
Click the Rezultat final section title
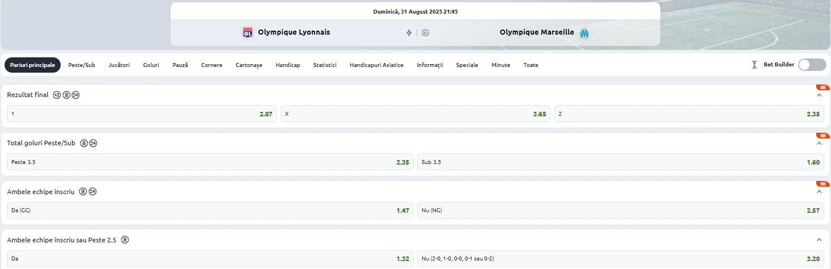(28, 95)
